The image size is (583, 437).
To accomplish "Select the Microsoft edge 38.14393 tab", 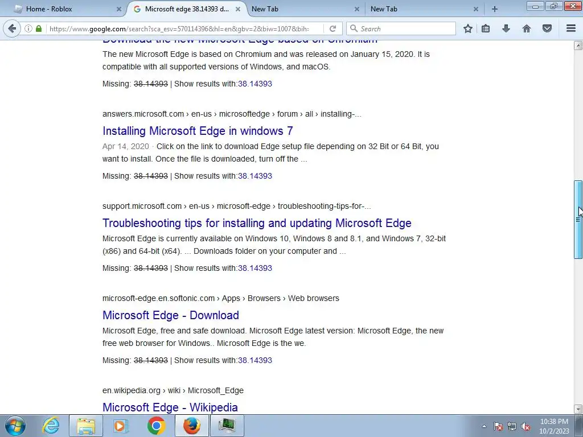I will pos(187,9).
